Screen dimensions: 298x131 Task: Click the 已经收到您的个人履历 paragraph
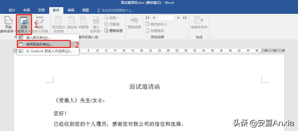click(x=119, y=124)
